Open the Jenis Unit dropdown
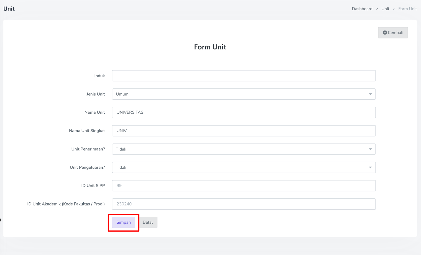 tap(243, 94)
